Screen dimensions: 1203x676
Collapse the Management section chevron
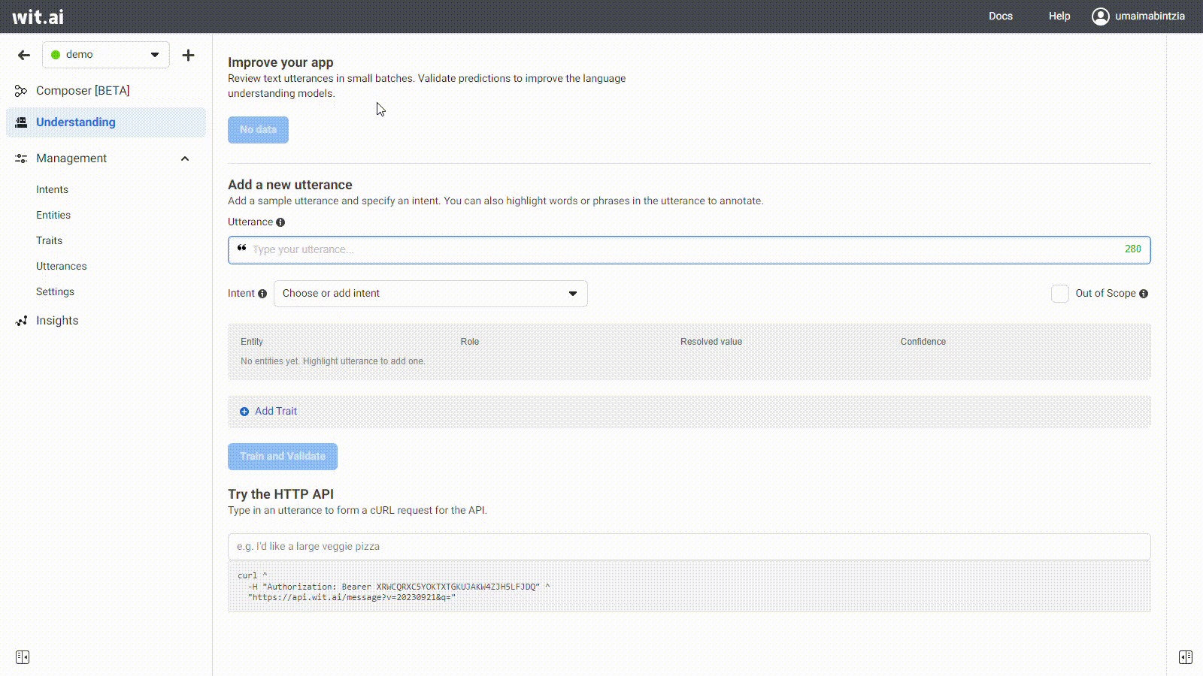pyautogui.click(x=185, y=158)
